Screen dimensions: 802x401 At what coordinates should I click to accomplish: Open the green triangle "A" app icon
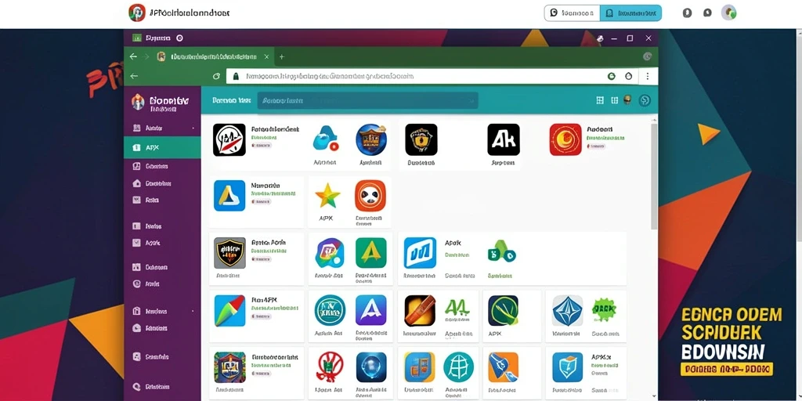pos(370,253)
